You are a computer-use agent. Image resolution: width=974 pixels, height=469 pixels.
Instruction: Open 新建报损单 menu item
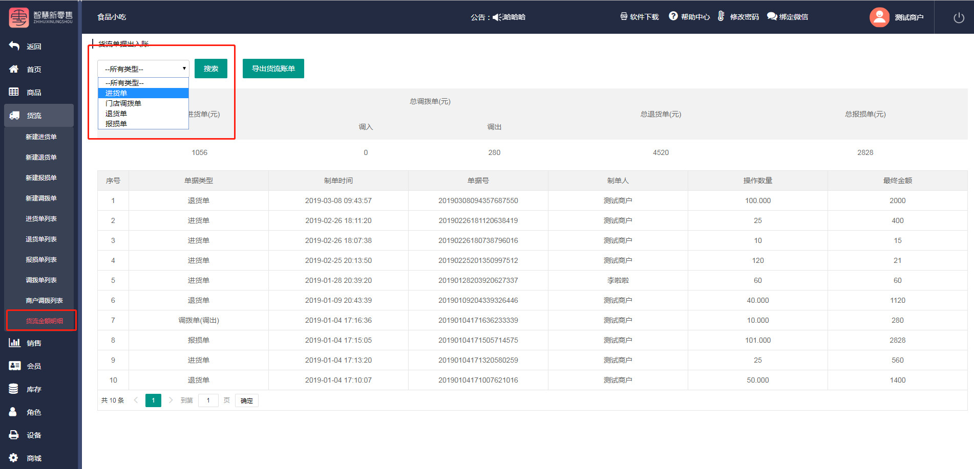[41, 177]
